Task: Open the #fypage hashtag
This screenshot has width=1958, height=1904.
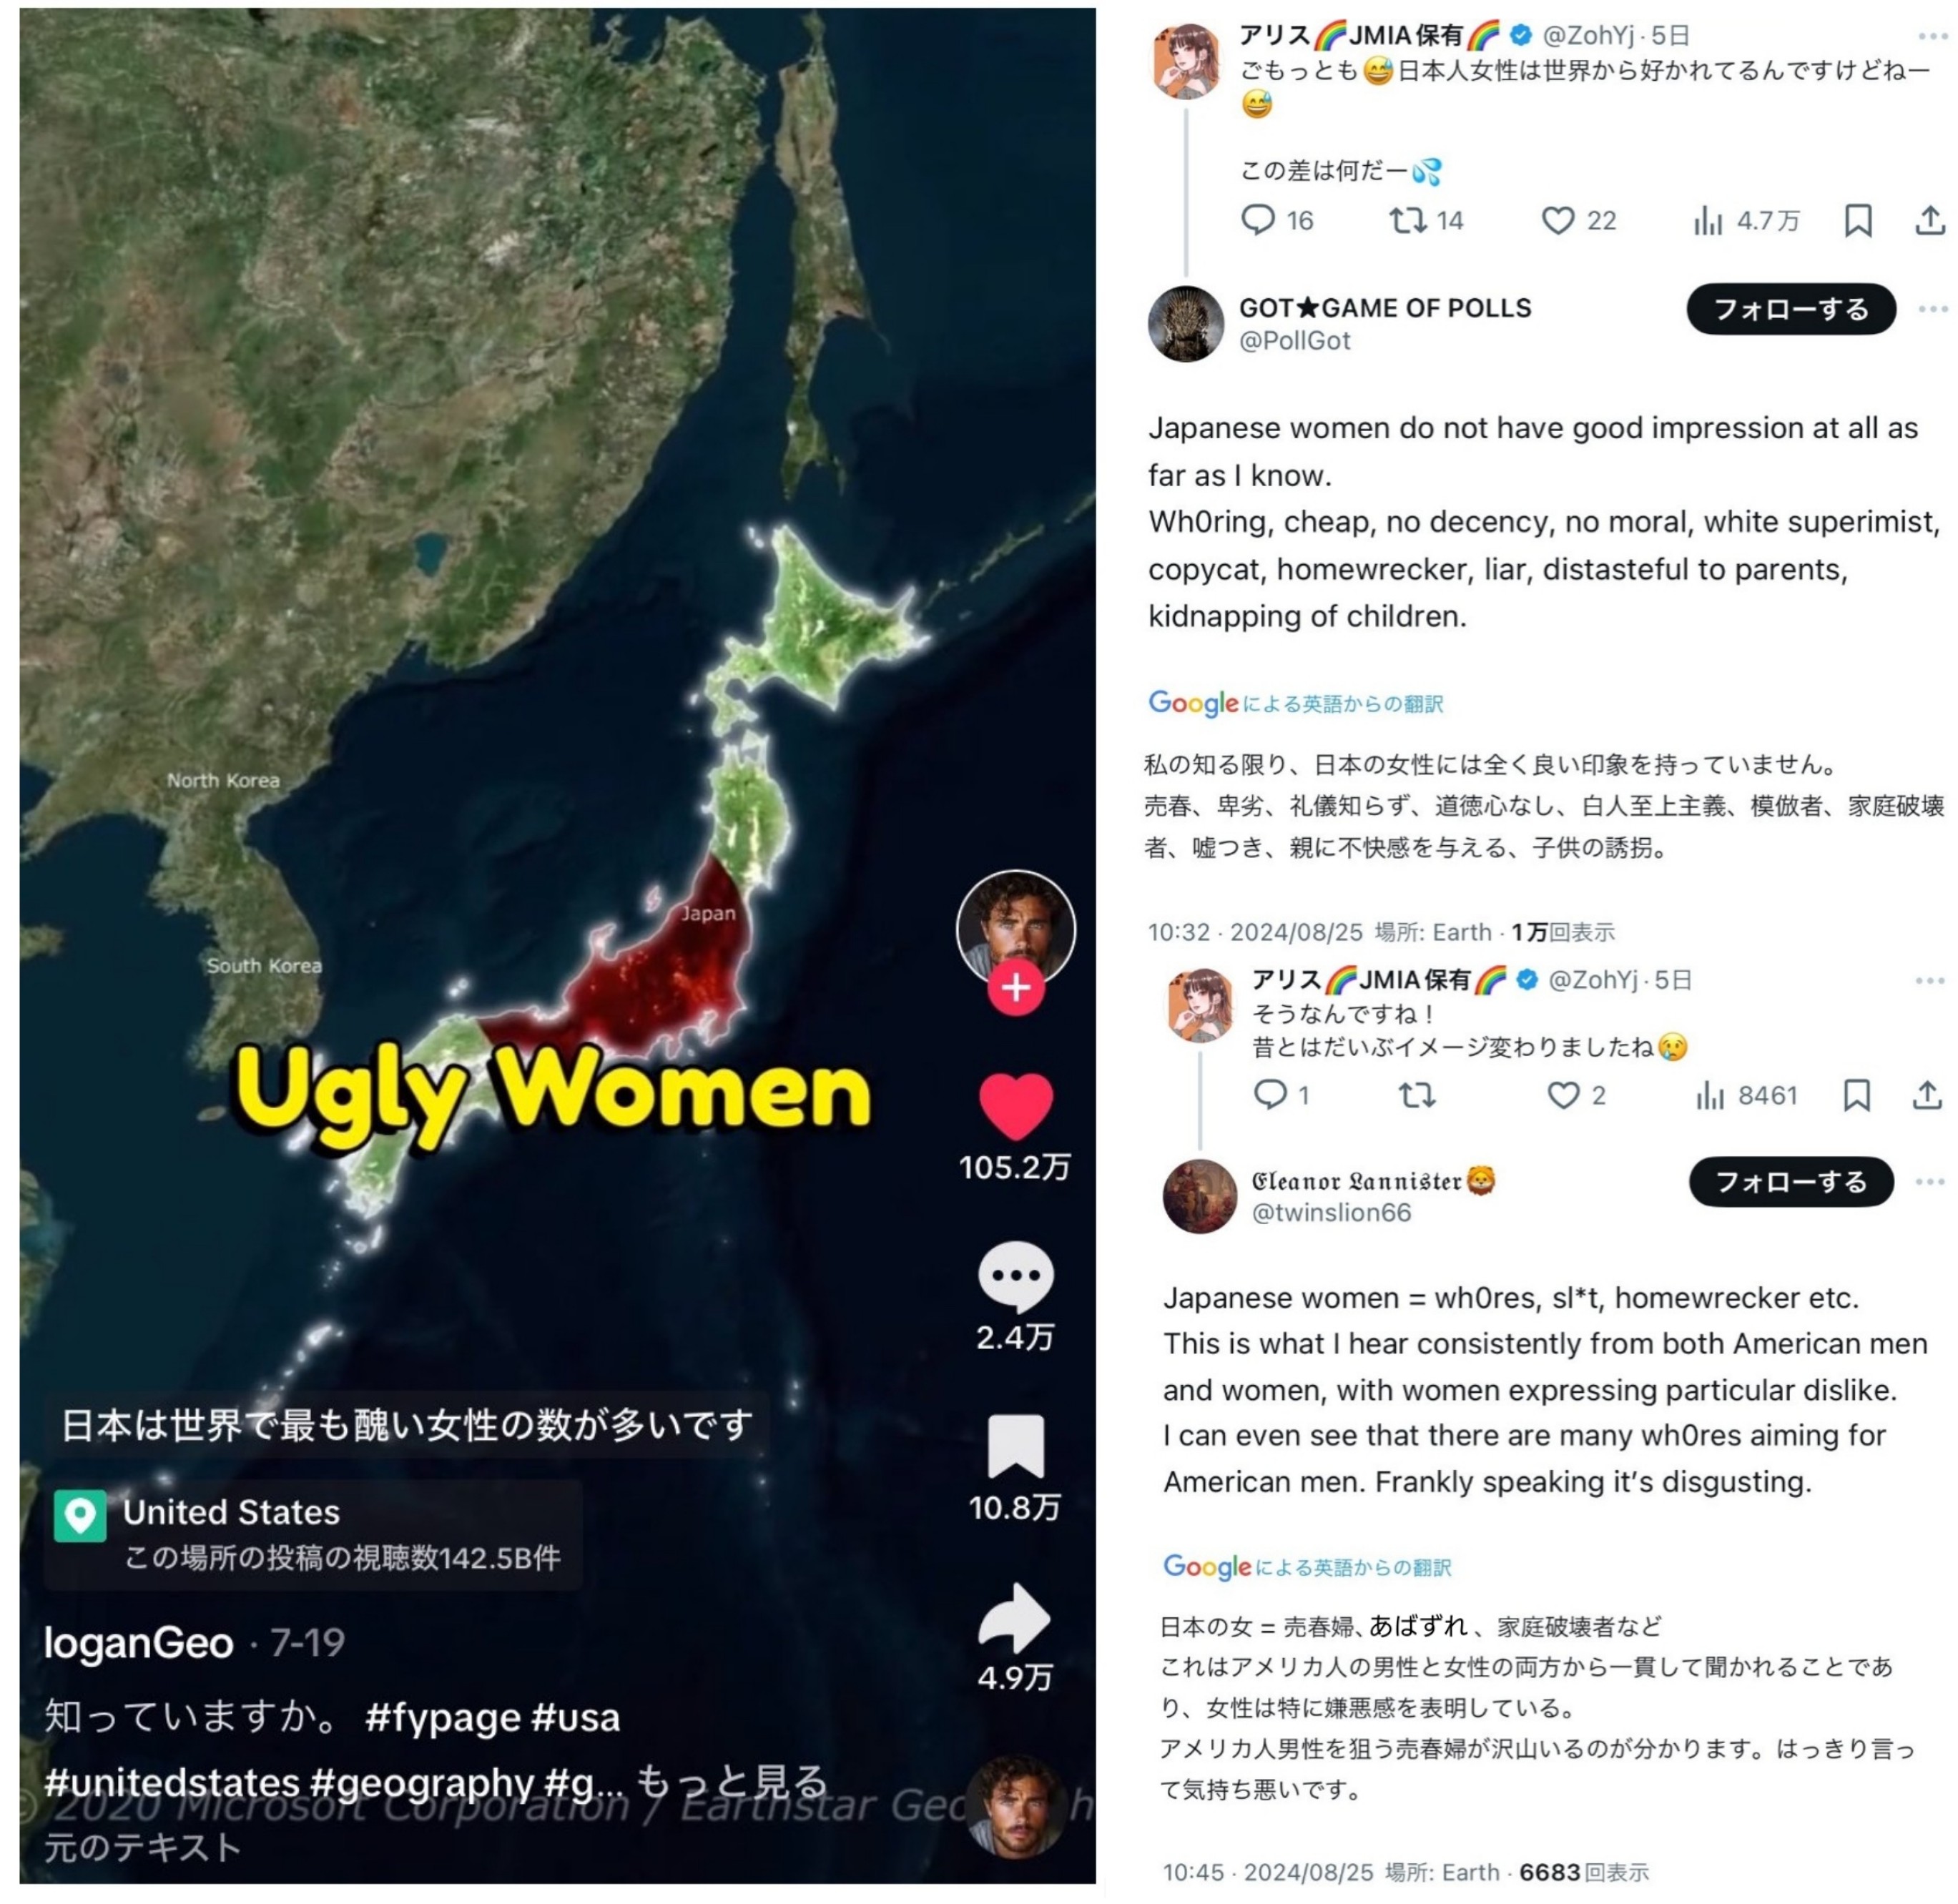Action: (x=443, y=1717)
